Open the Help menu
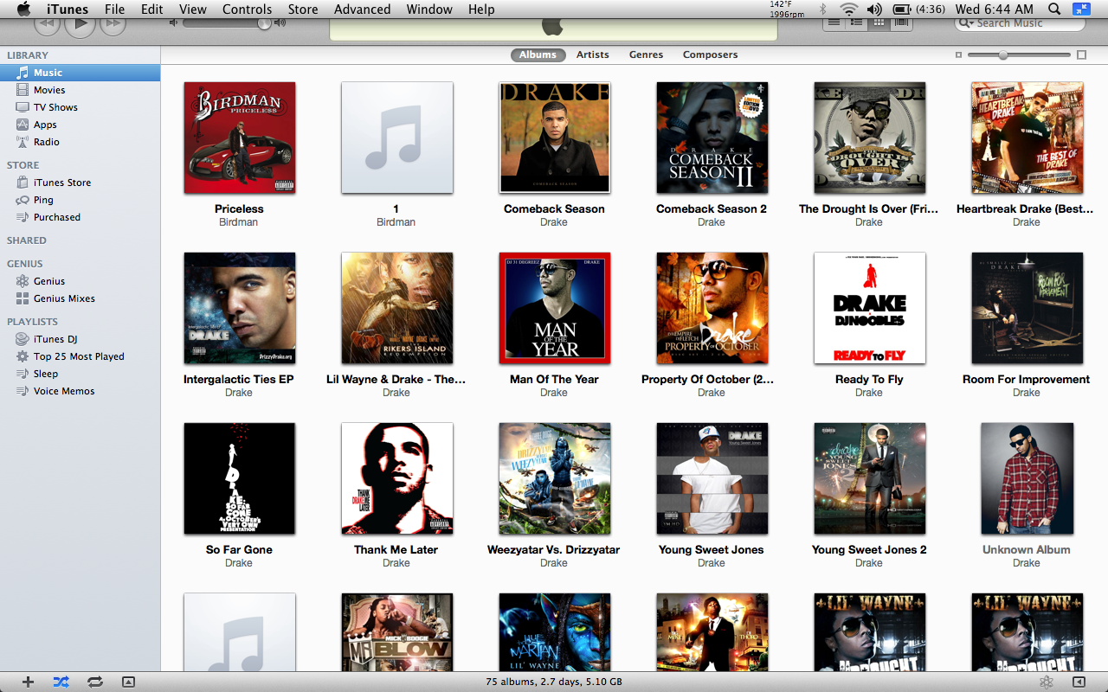Viewport: 1108px width, 692px height. pyautogui.click(x=481, y=10)
